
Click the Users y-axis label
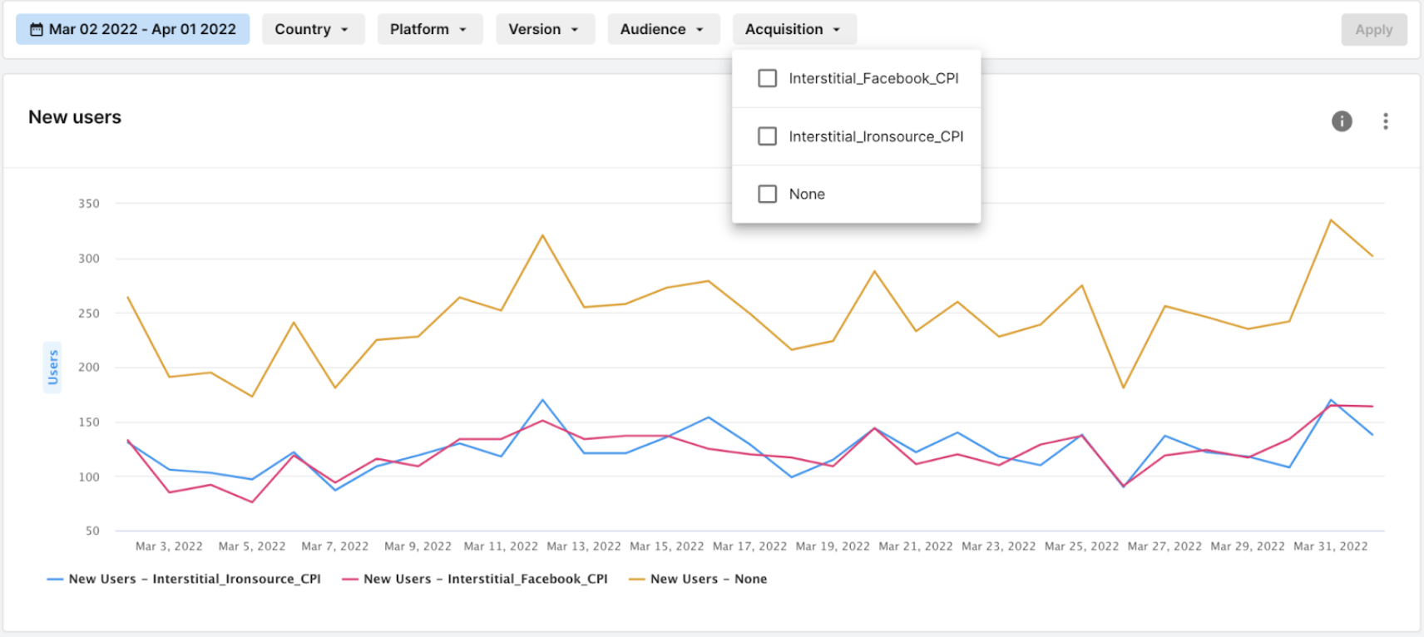coord(52,367)
